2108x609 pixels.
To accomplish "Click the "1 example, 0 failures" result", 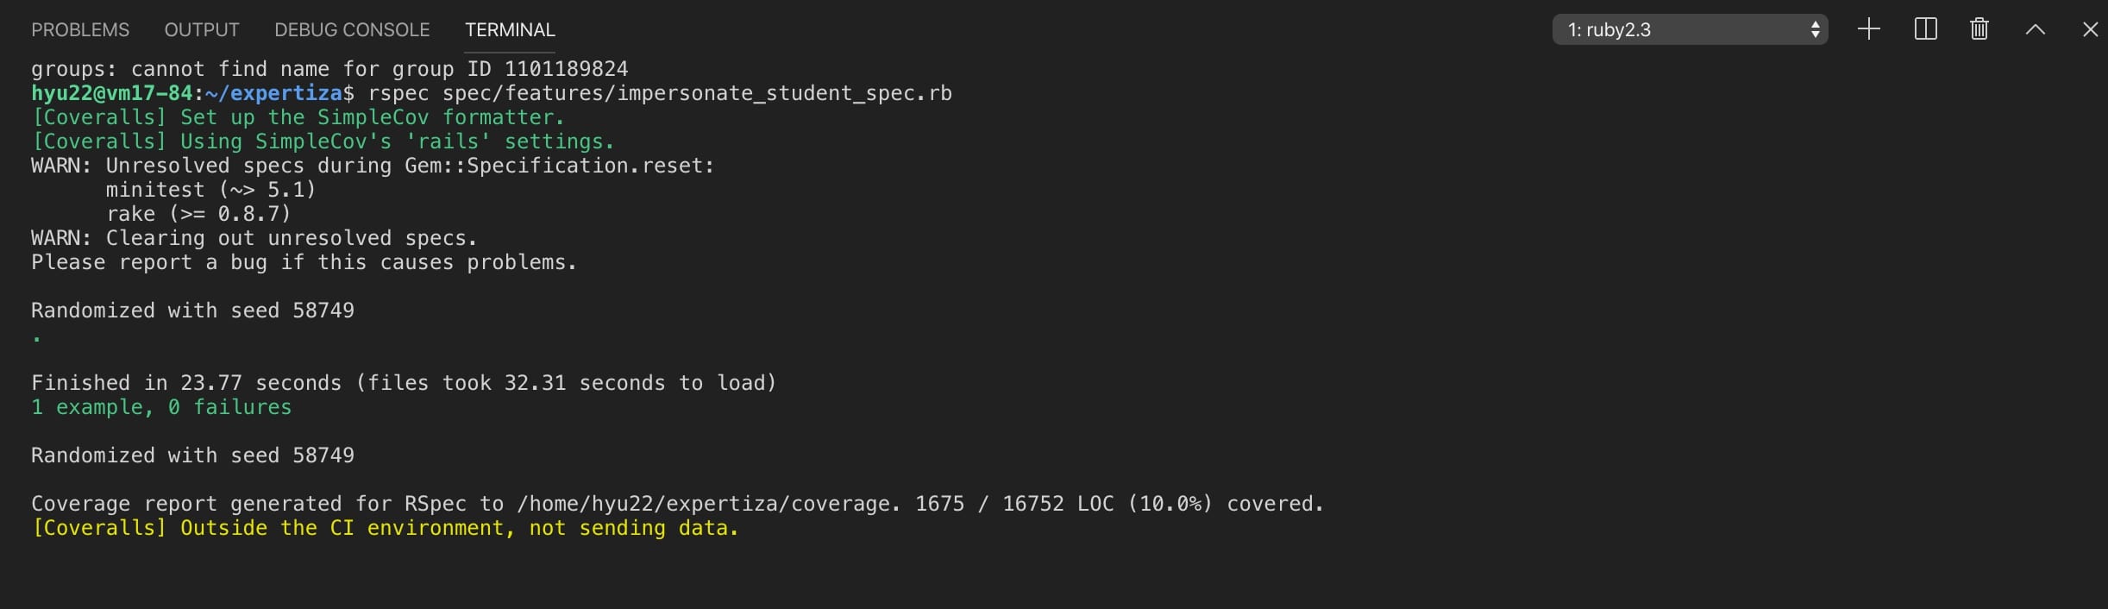I will [161, 407].
